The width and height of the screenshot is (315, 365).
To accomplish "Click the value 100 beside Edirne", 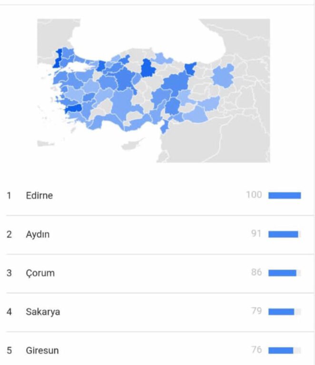I will tap(254, 195).
